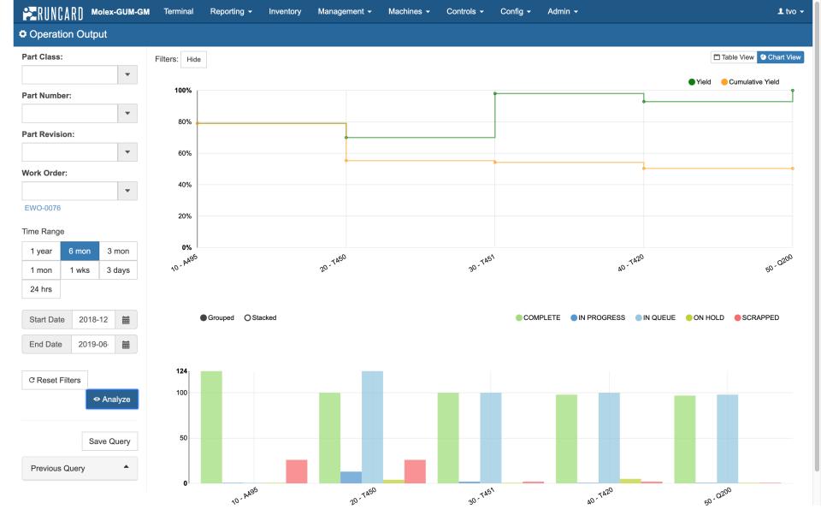This screenshot has width=821, height=521.
Task: Open the Machines menu
Action: click(409, 11)
